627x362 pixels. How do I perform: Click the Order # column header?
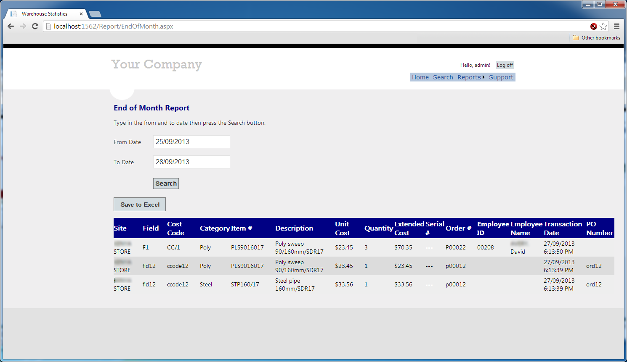[458, 228]
